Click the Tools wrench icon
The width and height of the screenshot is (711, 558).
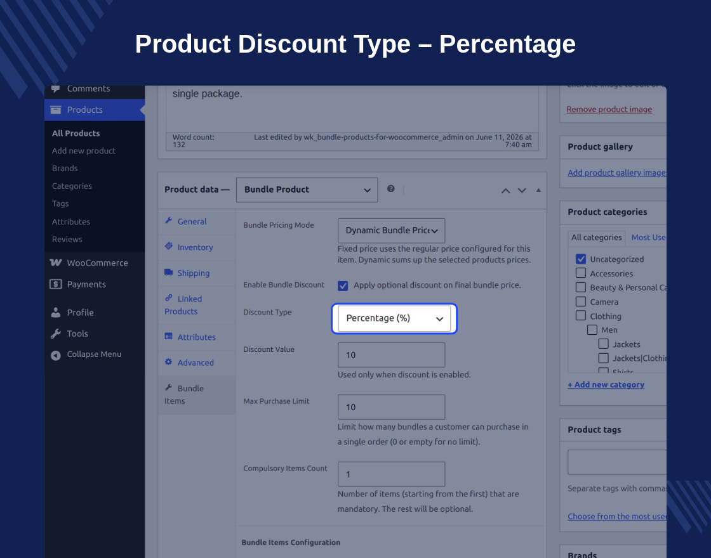(56, 334)
